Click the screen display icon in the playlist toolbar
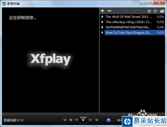Image resolution: width=167 pixels, height=127 pixels. [x=156, y=11]
